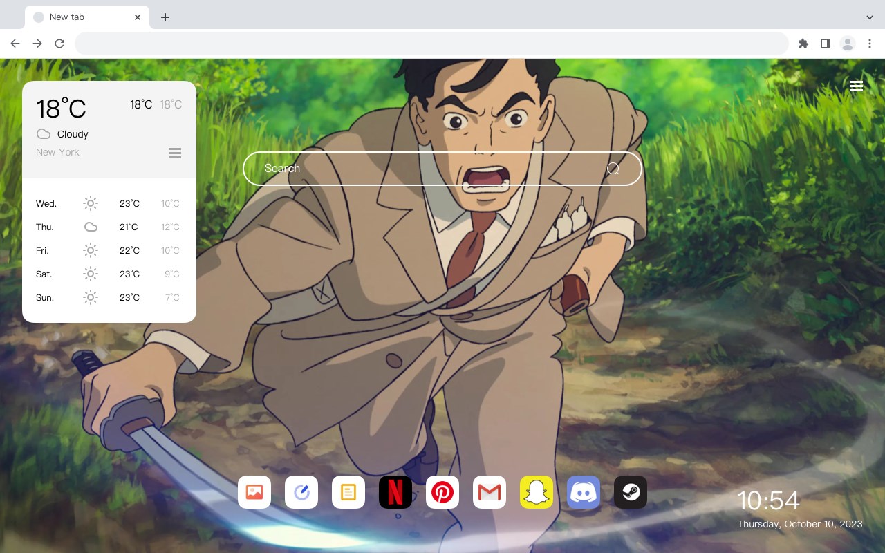
Task: Select the Thu. forecast row label
Action: click(x=45, y=227)
